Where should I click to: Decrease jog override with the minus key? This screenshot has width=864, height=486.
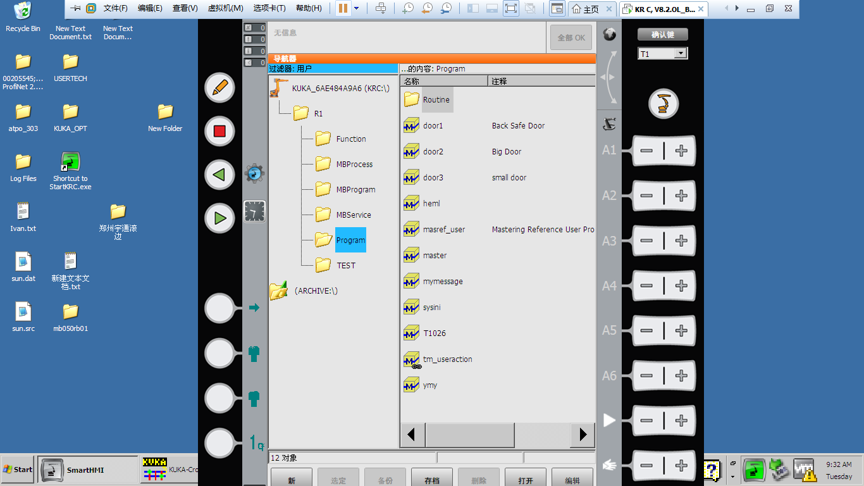coord(646,466)
